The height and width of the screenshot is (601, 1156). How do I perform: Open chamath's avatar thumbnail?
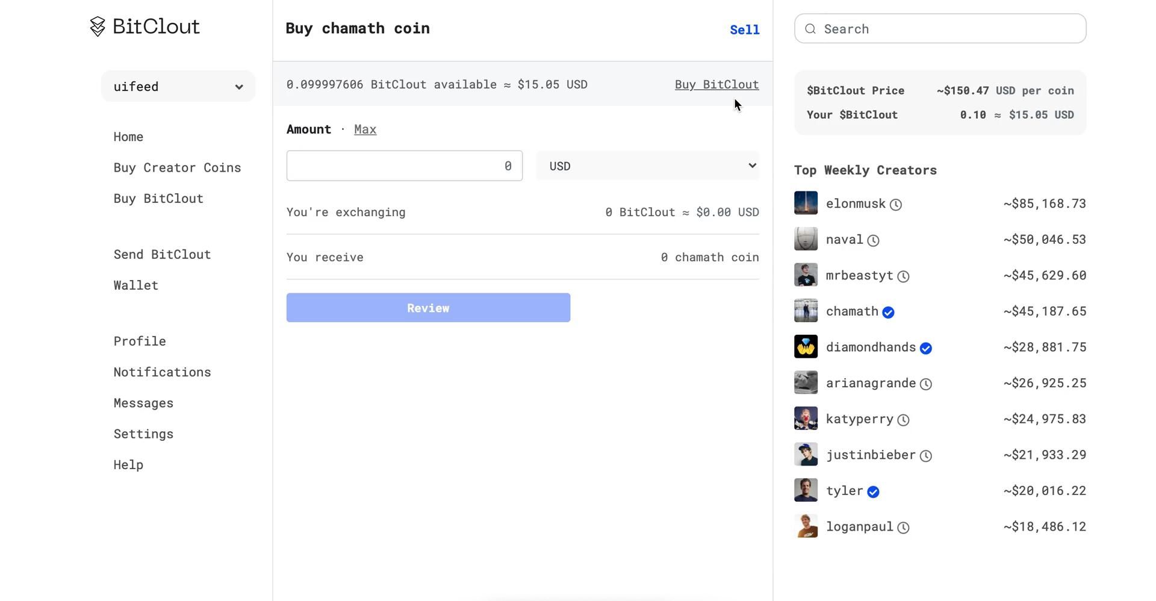pyautogui.click(x=806, y=311)
